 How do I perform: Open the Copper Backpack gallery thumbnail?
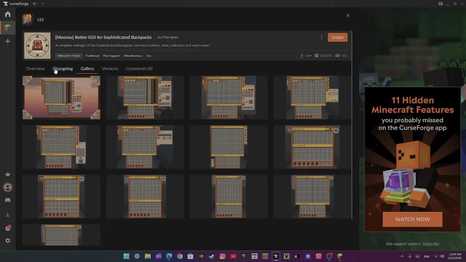61,196
